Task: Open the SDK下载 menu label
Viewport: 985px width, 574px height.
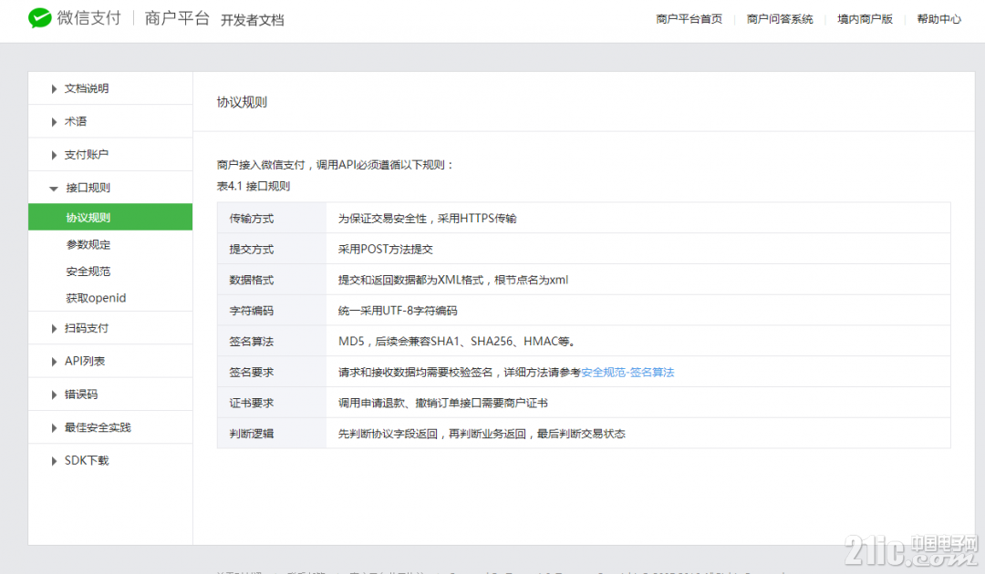Action: click(x=87, y=460)
